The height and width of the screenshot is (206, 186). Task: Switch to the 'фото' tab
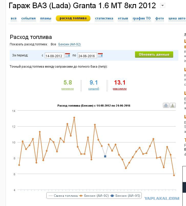click(x=160, y=18)
